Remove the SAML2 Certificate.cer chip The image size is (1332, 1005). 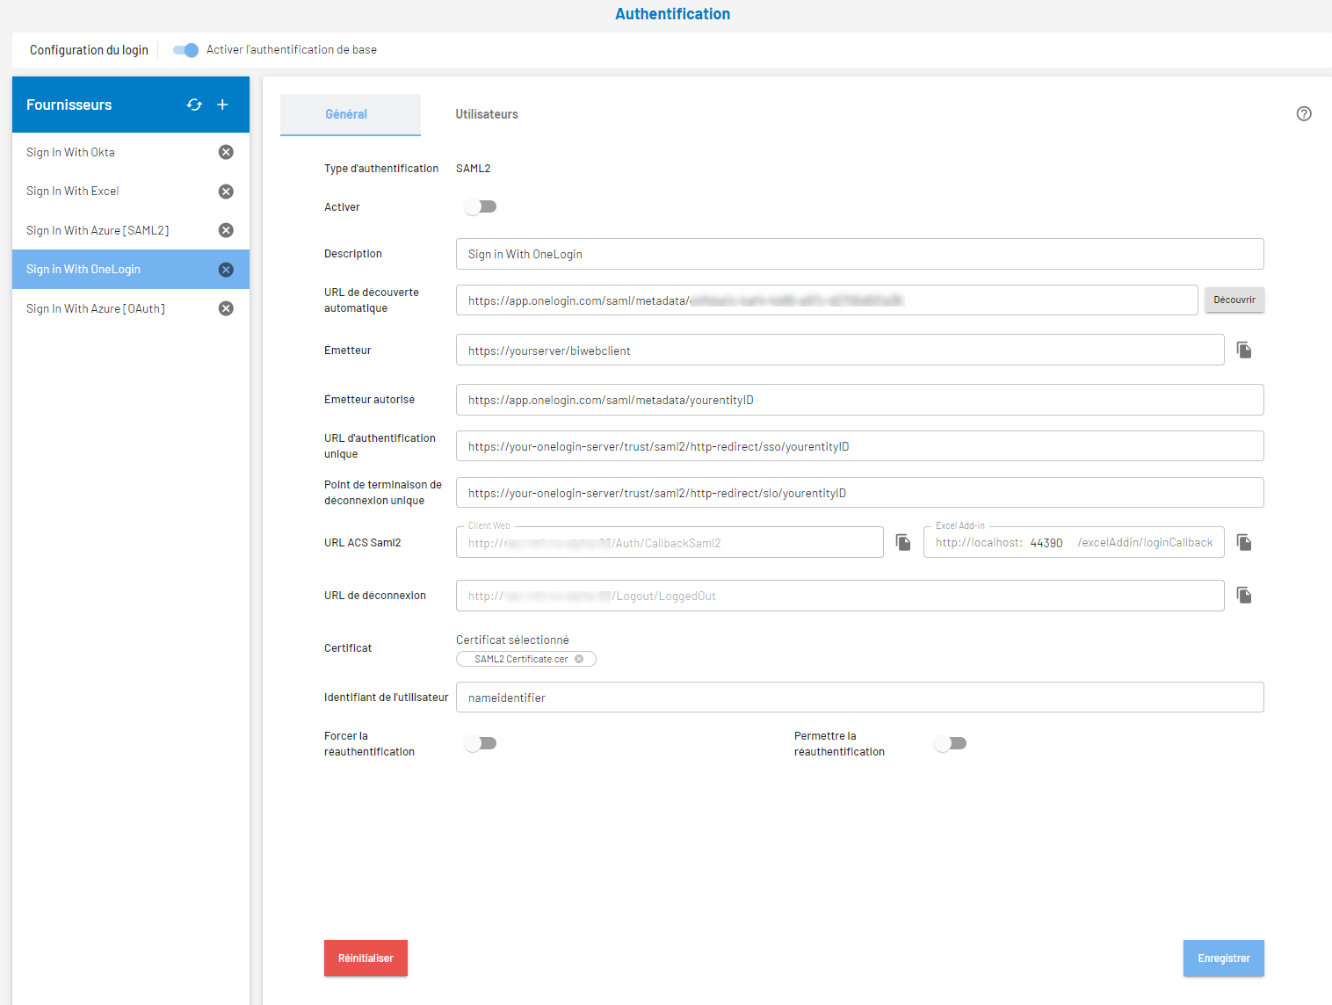point(579,659)
